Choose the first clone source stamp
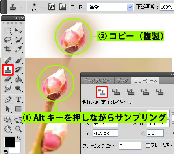174x154 pixels. (x=102, y=92)
